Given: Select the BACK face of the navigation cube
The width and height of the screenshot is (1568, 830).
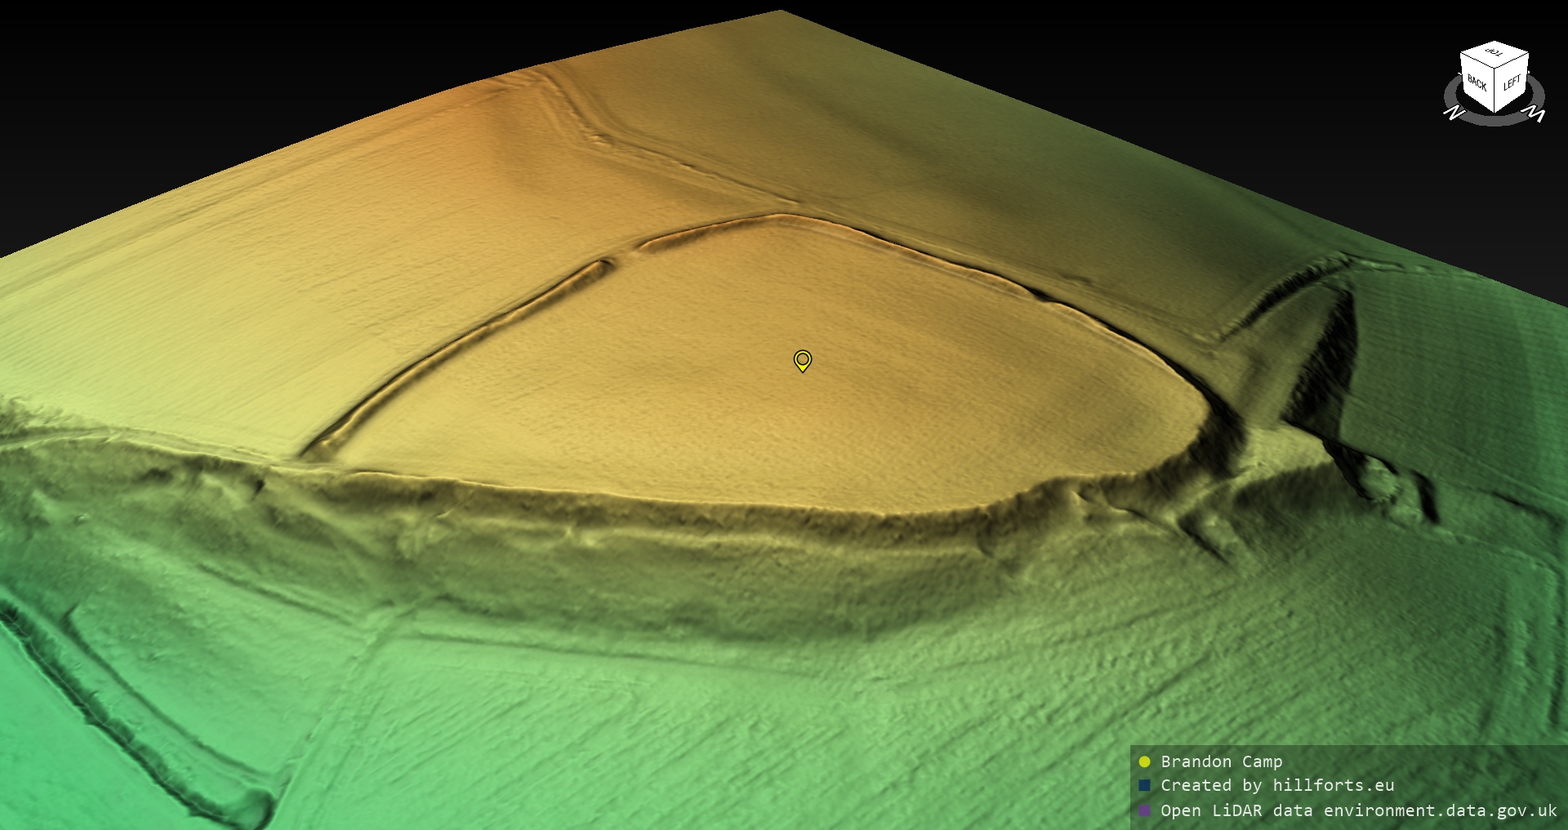Looking at the screenshot, I should click(1477, 83).
